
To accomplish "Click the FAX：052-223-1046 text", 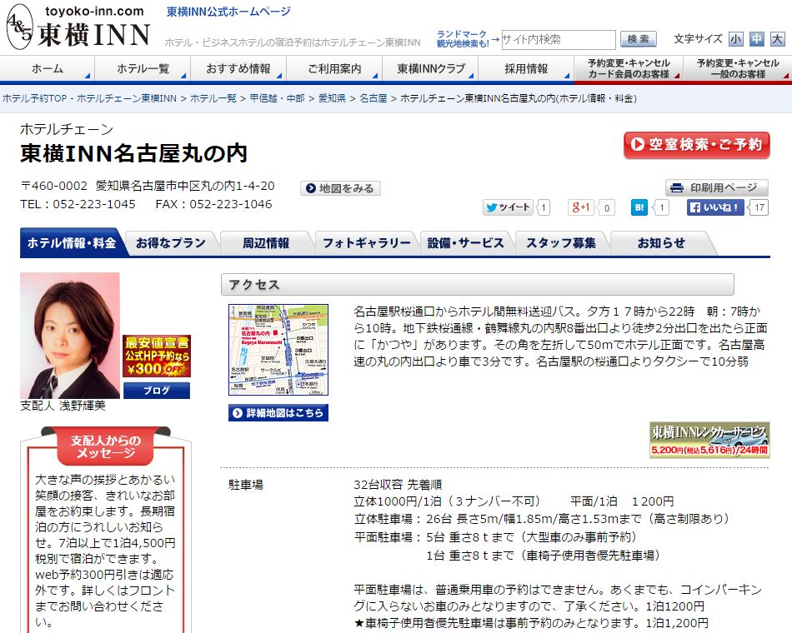I will click(x=213, y=204).
